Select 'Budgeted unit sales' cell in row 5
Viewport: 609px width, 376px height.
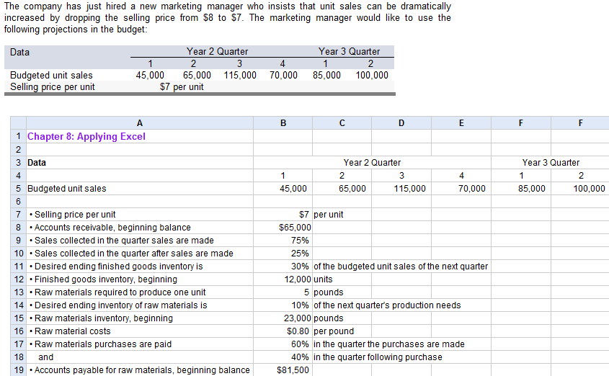click(139, 189)
